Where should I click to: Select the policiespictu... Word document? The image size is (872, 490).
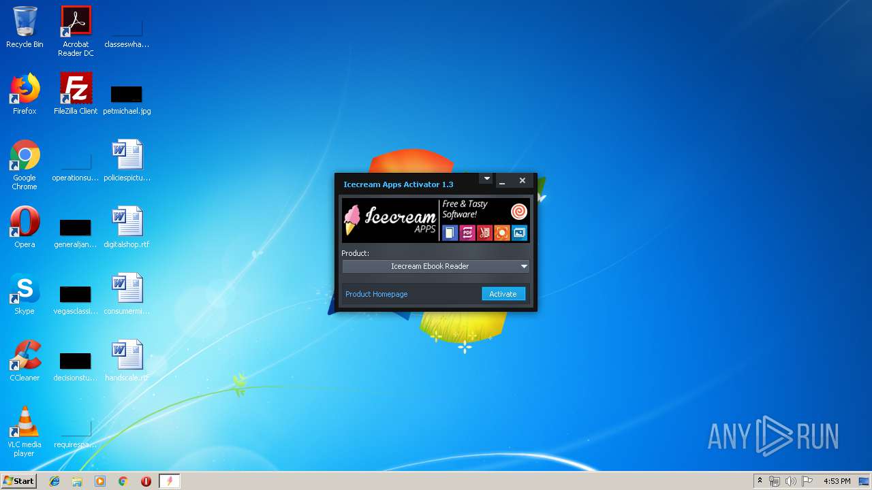(127, 161)
